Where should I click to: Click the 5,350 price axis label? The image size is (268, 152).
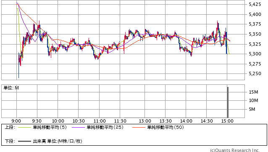[255, 34]
